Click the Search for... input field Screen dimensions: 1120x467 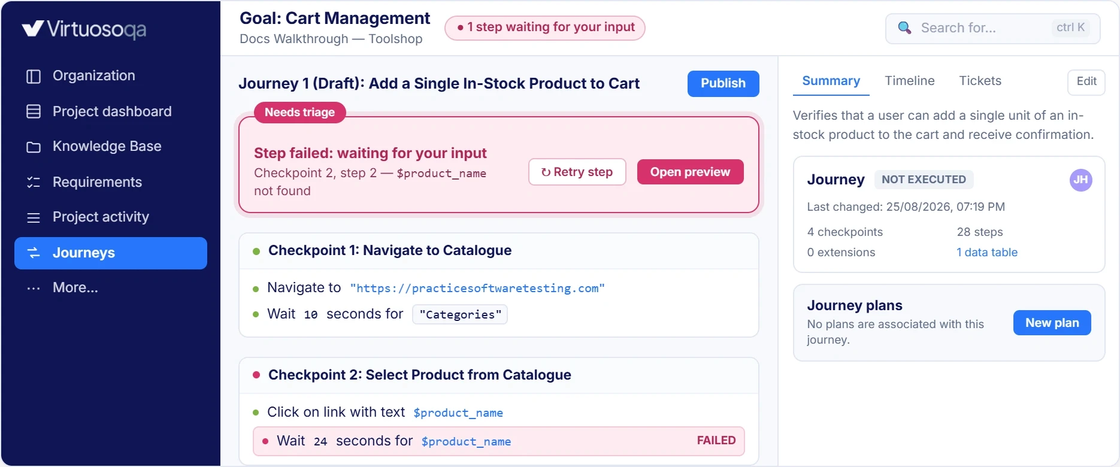pyautogui.click(x=992, y=28)
